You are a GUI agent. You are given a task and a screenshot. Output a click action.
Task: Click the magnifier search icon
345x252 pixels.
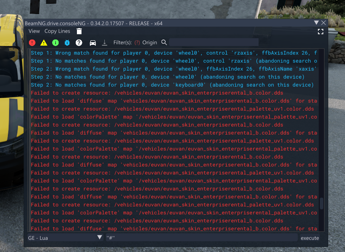click(x=164, y=43)
